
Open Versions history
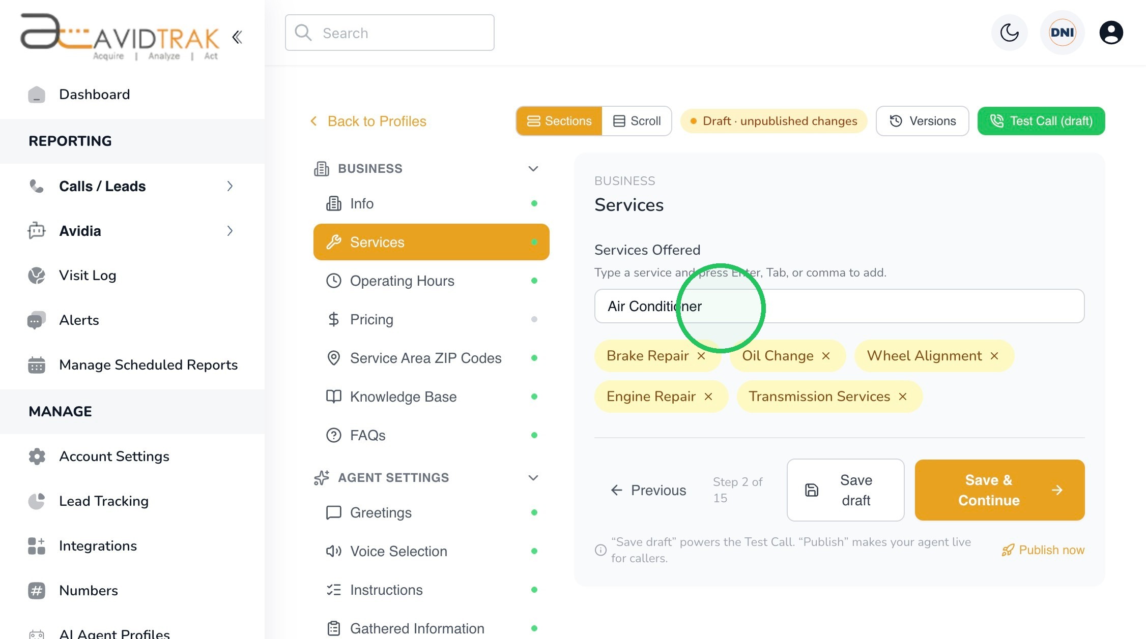922,121
